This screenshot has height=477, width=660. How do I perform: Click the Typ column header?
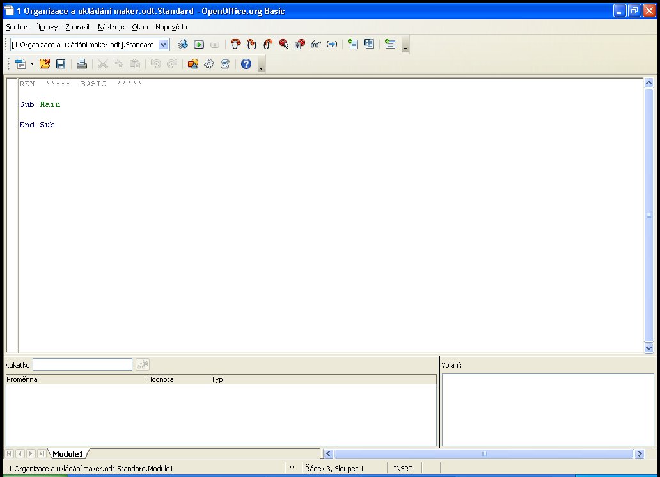click(x=323, y=379)
